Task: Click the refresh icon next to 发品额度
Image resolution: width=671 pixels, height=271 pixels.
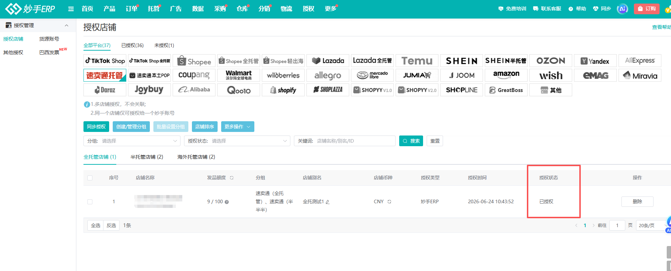Action: coord(232,178)
